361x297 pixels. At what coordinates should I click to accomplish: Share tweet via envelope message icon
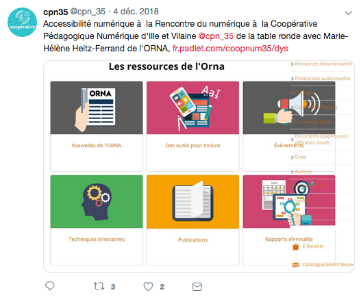[x=197, y=287]
